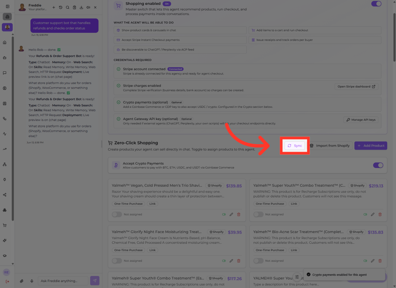Toggle Accept Crypto Payments switch

coord(378,165)
